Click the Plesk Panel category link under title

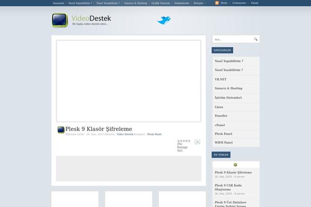coord(154,135)
